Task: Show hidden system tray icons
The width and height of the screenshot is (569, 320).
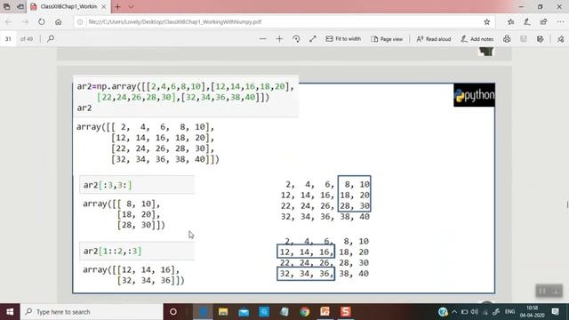Action: click(454, 312)
